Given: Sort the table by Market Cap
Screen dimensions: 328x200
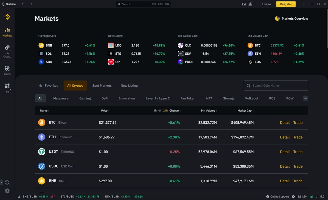Looking at the screenshot, I should (x=245, y=111).
